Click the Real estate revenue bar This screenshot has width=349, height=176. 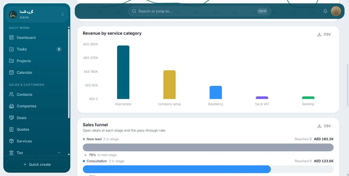click(123, 72)
